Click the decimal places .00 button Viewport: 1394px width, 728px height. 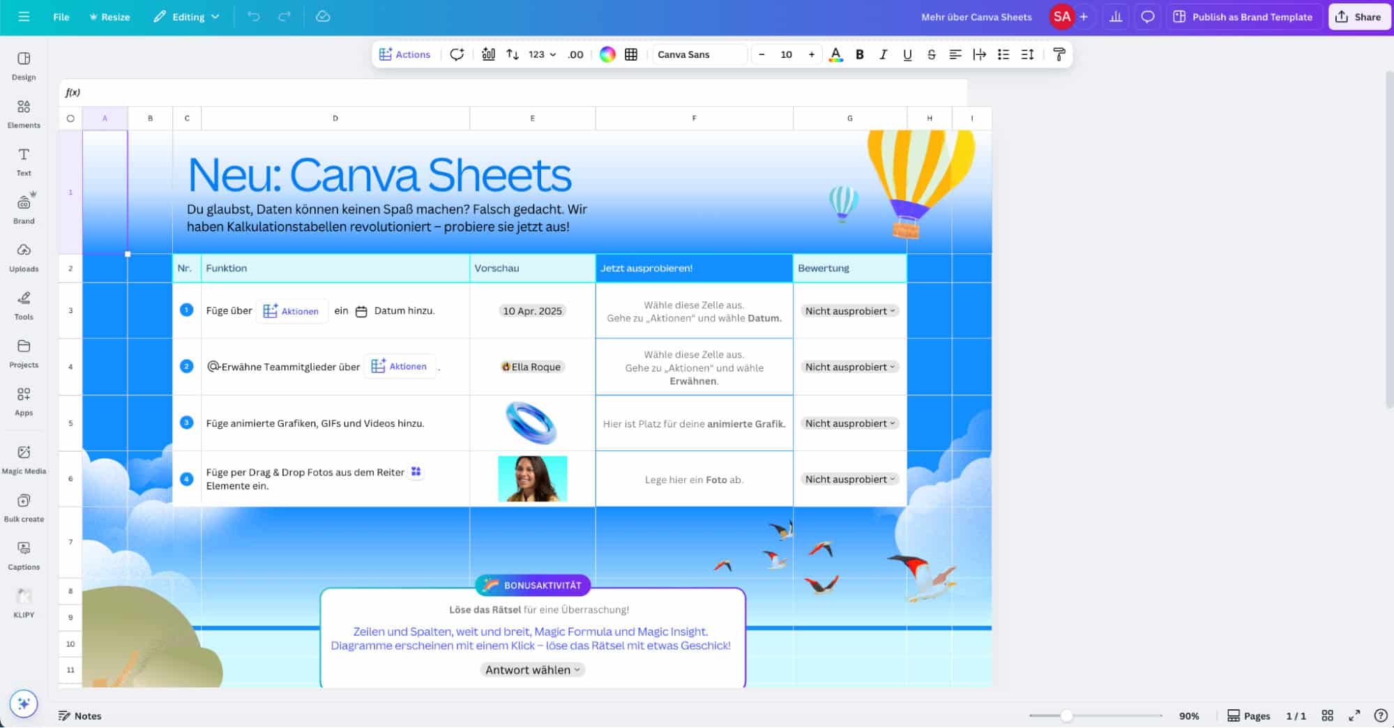(x=575, y=54)
